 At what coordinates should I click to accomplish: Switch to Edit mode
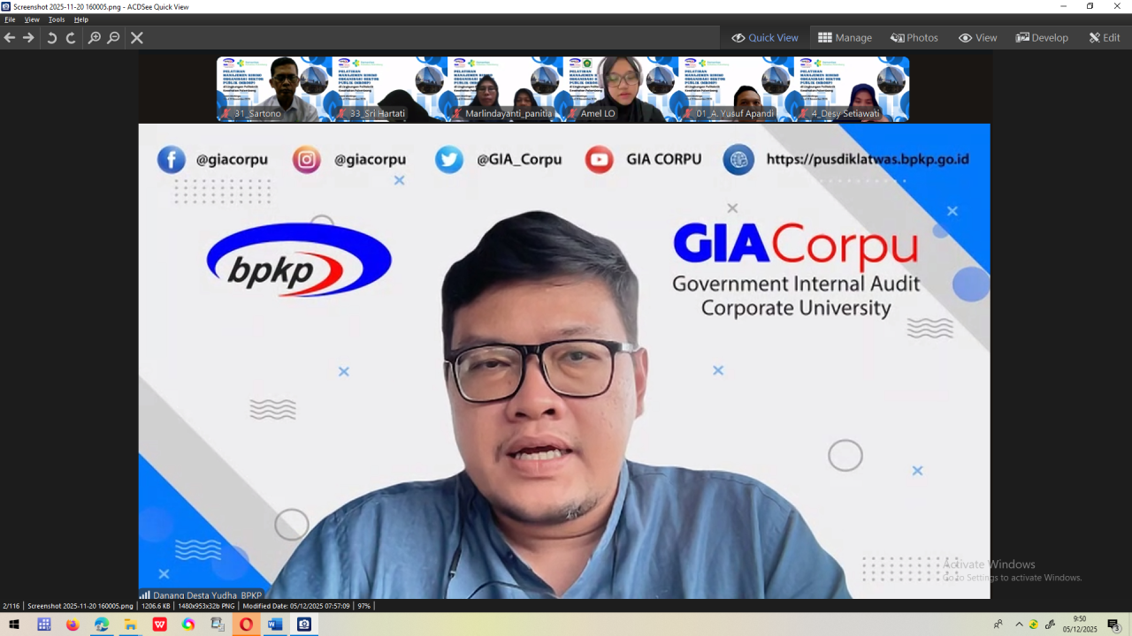point(1104,38)
